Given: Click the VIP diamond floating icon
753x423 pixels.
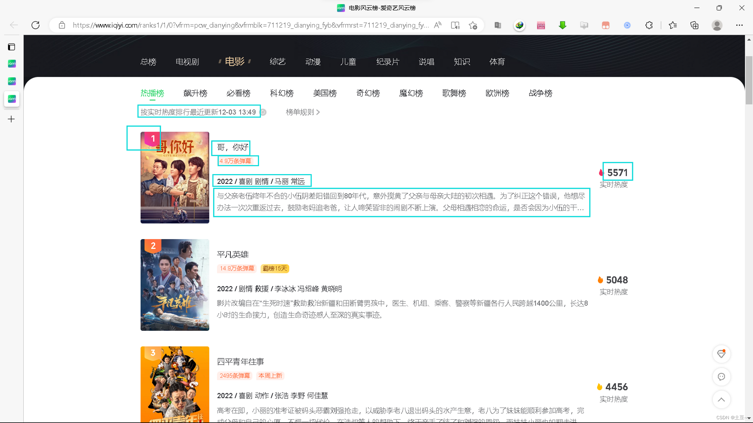Looking at the screenshot, I should pos(721,354).
